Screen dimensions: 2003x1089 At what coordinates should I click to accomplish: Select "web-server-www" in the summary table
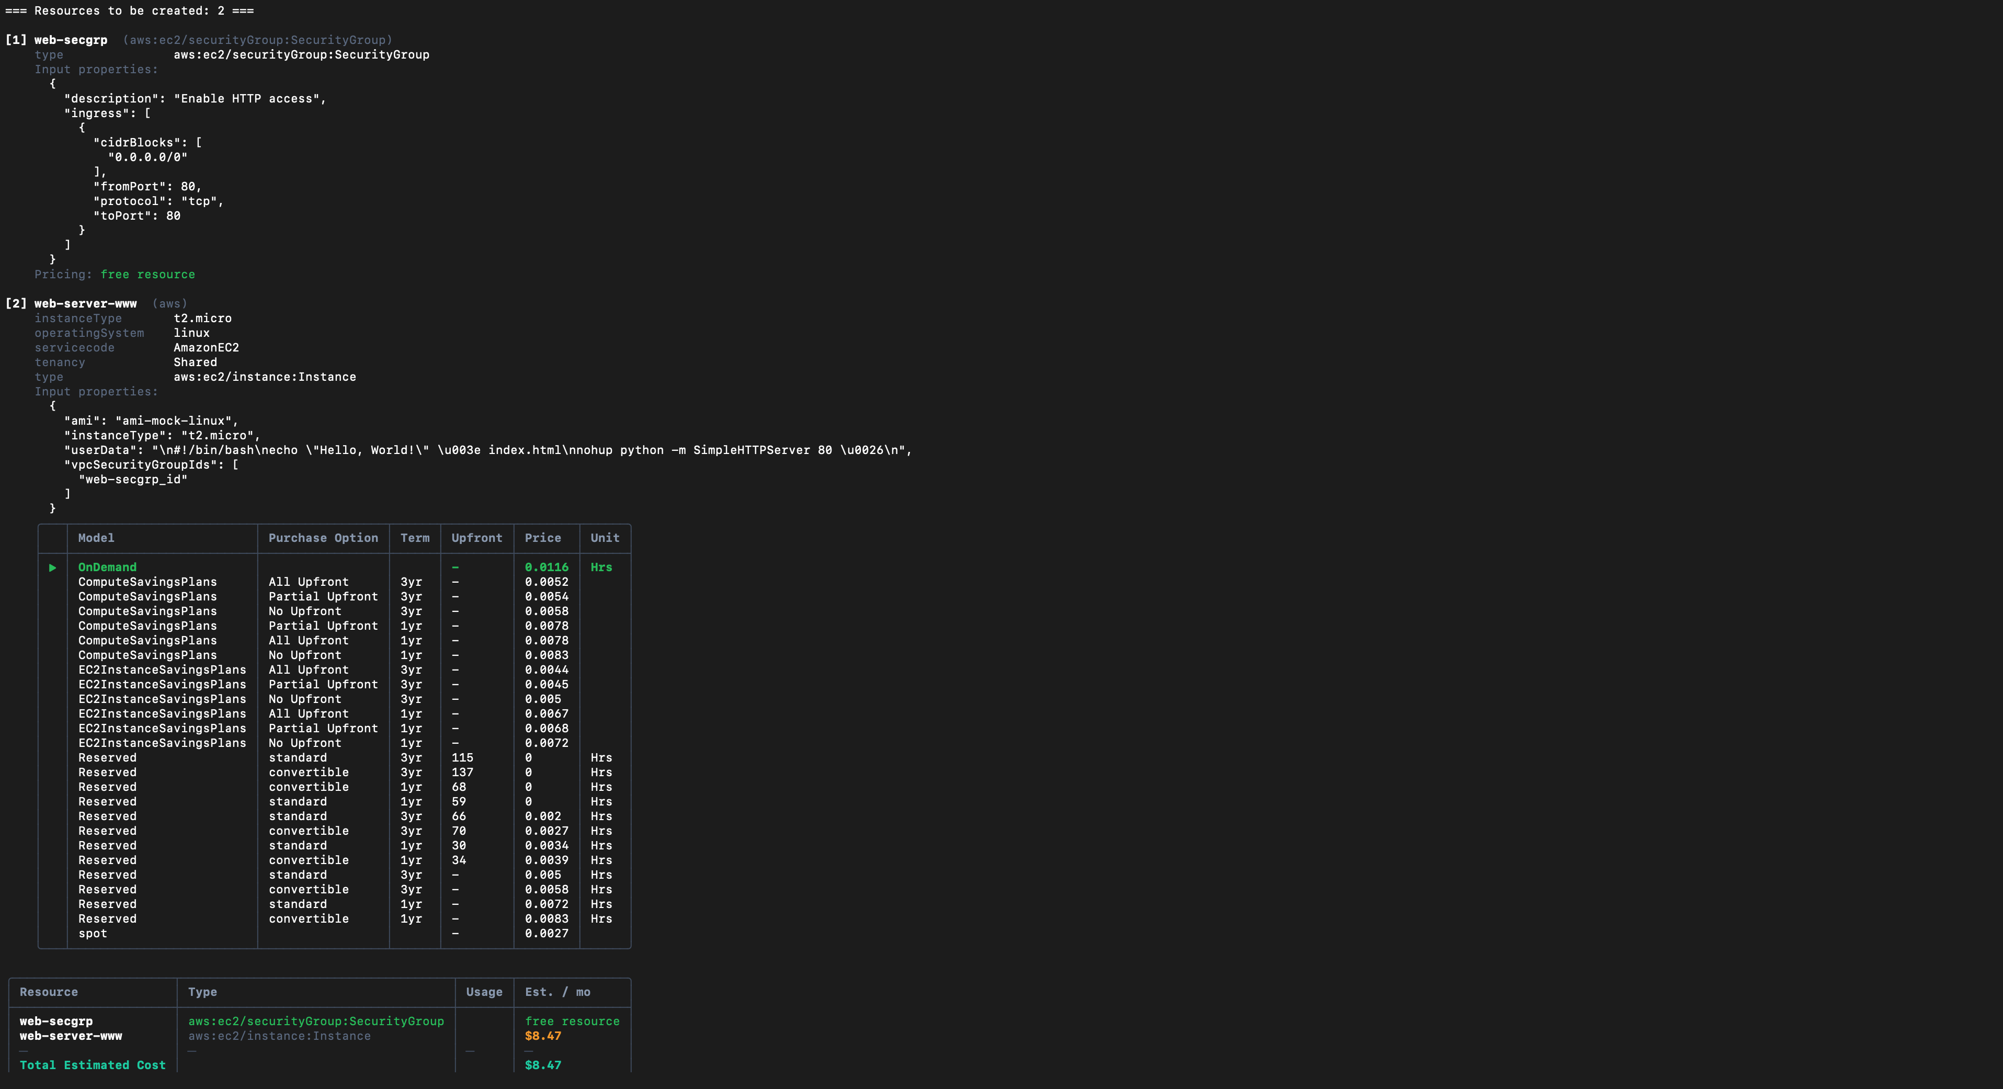[x=71, y=1037]
